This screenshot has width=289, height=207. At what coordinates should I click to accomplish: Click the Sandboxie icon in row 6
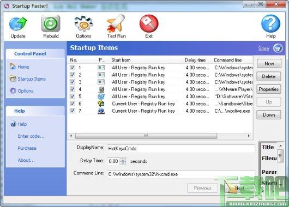coord(101,103)
